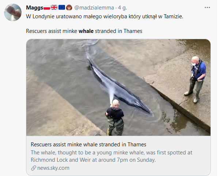
Task: Click the hedgehog emoji after the flags
Action: click(x=69, y=7)
